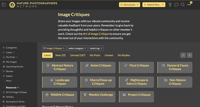Switch to the No Replies tab
Image resolution: width=200 pixels, height=107 pixels.
[124, 55]
